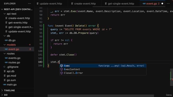Click 'db.DB.Prepare(query)' in the code
This screenshot has height=97, width=173.
[x=84, y=33]
